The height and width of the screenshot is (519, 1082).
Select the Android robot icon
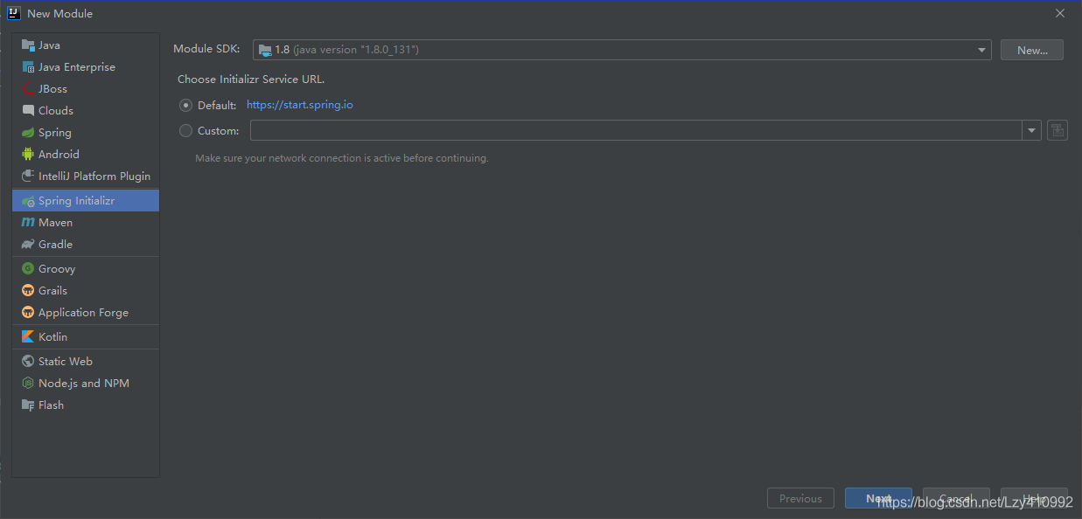coord(28,155)
